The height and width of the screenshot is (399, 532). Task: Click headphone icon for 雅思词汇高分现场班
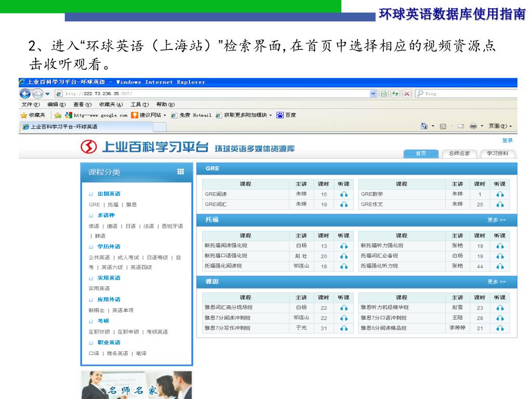coord(344,308)
